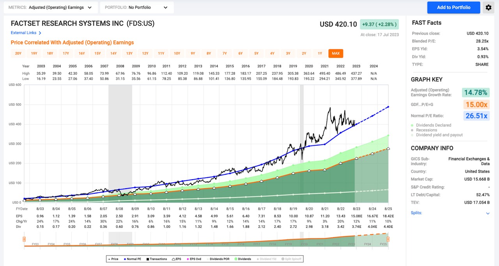Toggle the EPS Ovd overlay in the legend
The height and width of the screenshot is (266, 499).
[x=195, y=259]
